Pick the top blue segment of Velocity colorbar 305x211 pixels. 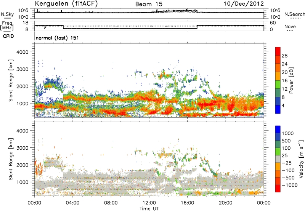[278, 129]
